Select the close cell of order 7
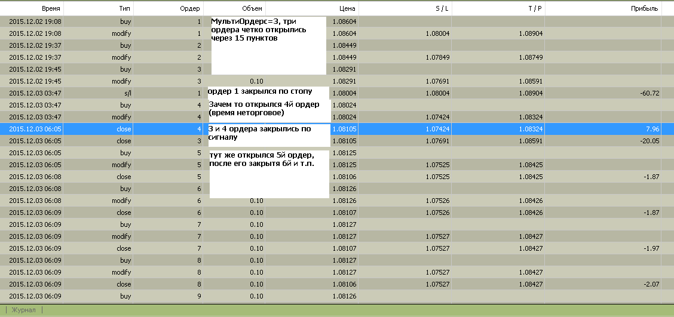Image resolution: width=674 pixels, height=317 pixels. (124, 248)
